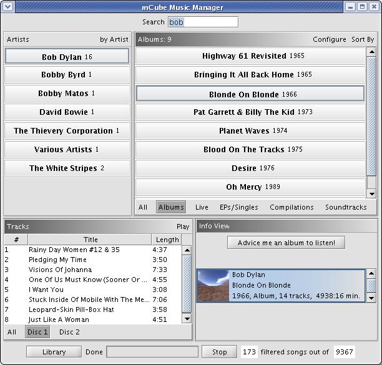Click the albums list scrollbar thumb

pos(372,116)
